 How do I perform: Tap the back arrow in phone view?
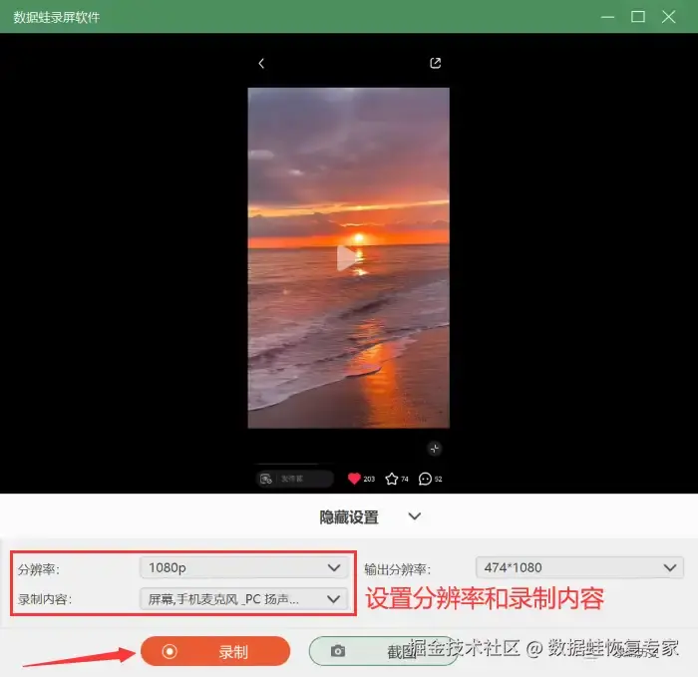261,63
